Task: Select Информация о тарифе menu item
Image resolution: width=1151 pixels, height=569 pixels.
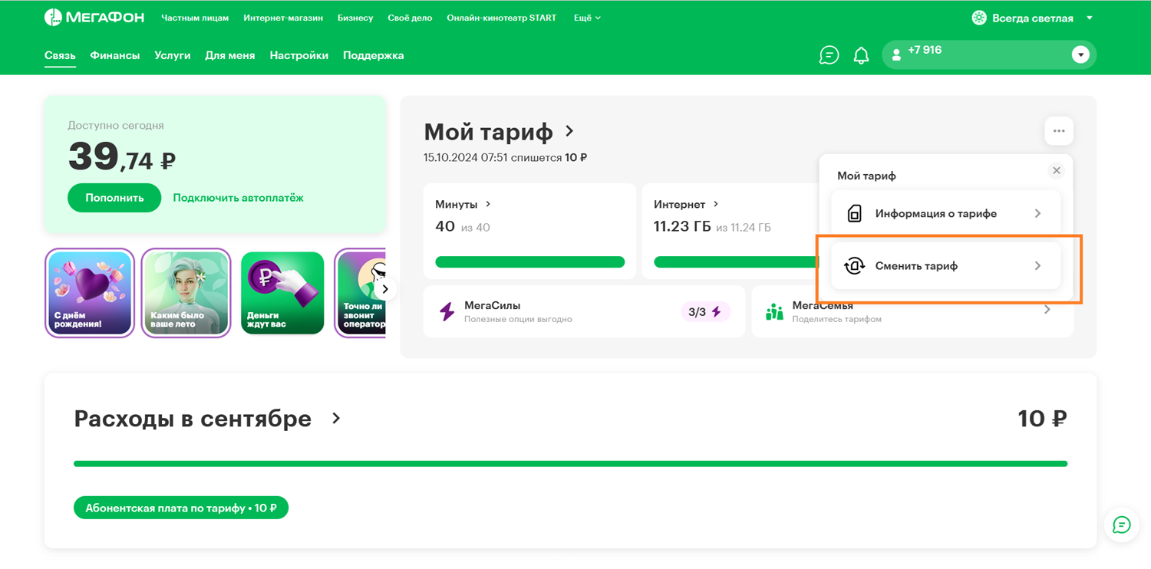Action: tap(945, 213)
